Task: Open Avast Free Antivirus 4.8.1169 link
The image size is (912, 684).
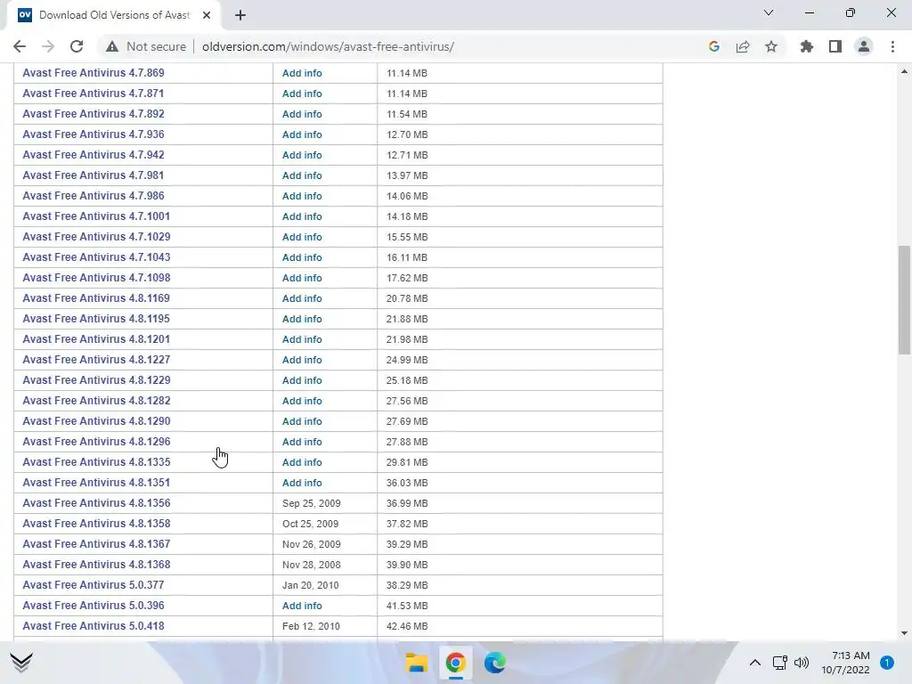Action: pos(96,298)
